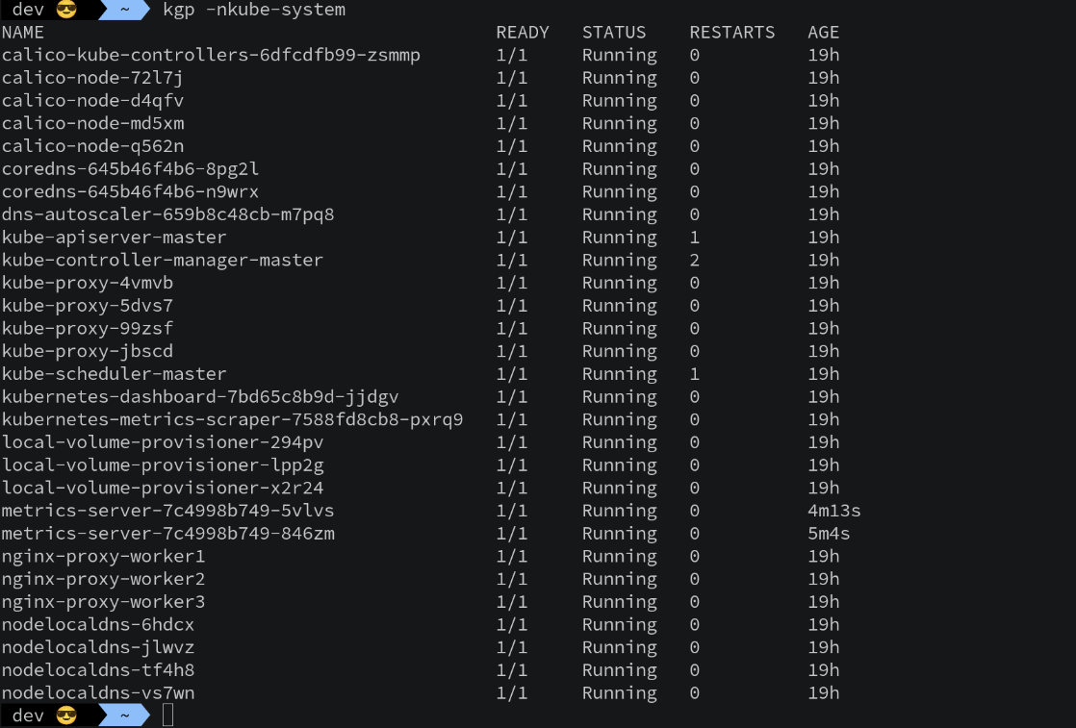The height and width of the screenshot is (728, 1076).
Task: Click Running status of kube-apiserver-master
Action: pyautogui.click(x=620, y=238)
